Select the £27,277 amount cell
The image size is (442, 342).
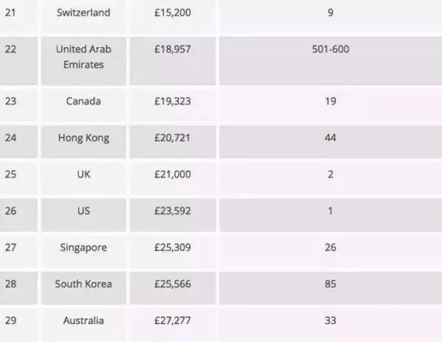[x=175, y=321]
